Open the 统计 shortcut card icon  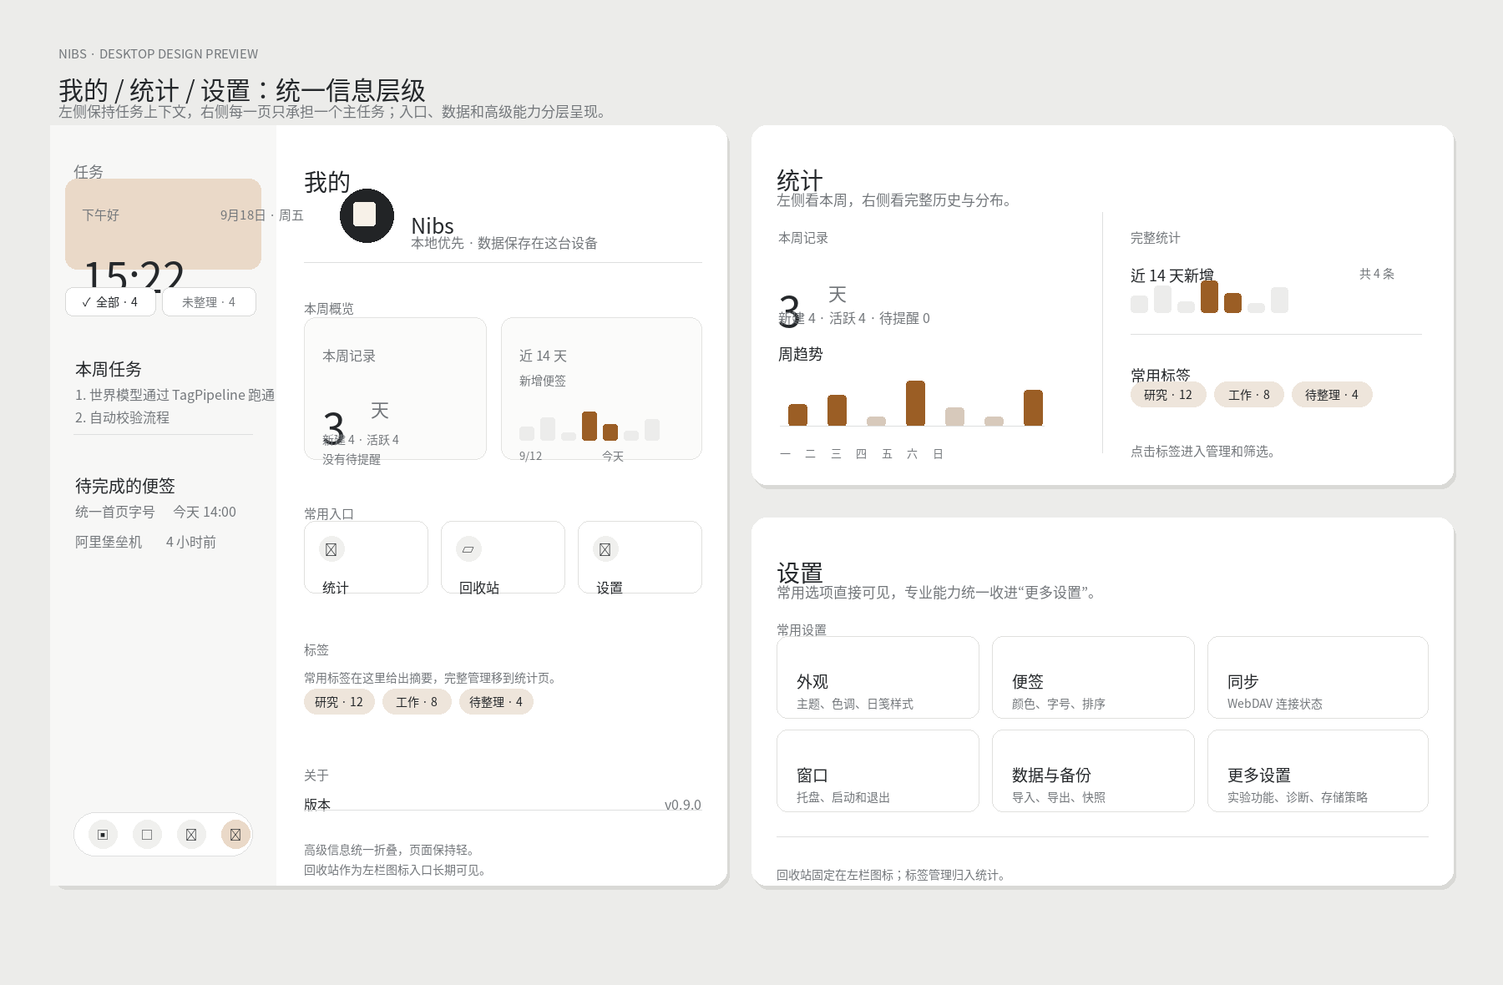click(x=331, y=549)
